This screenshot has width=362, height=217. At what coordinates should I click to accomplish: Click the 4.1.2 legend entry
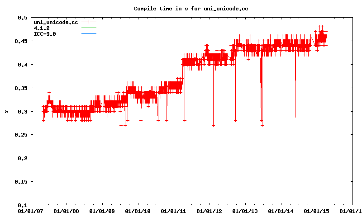[x=42, y=28]
